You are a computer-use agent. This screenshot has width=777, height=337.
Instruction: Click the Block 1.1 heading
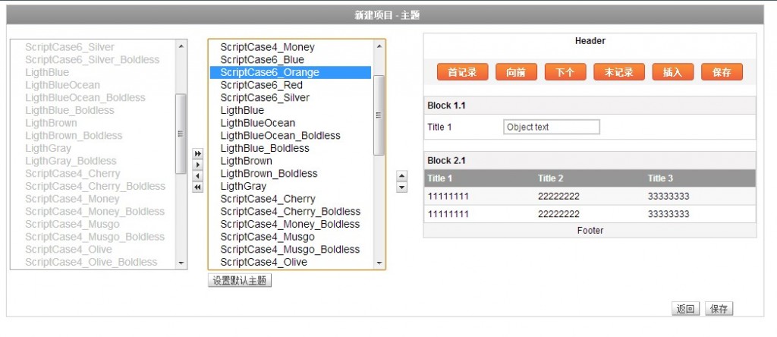[x=446, y=106]
